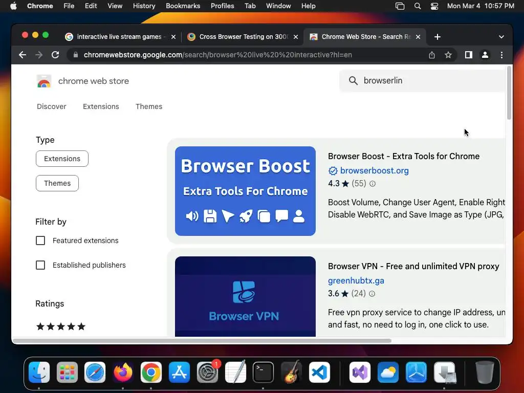Open the browserboost.org publisher link
Image resolution: width=524 pixels, height=393 pixels.
coord(374,171)
